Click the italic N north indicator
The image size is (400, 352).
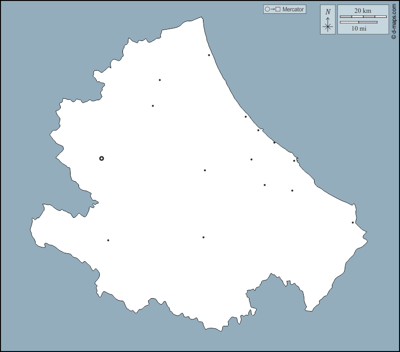[x=328, y=11]
